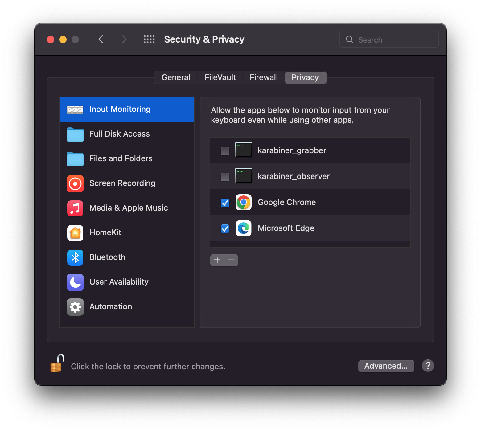This screenshot has height=431, width=481.
Task: Click the Search field in the toolbar
Action: tap(389, 39)
